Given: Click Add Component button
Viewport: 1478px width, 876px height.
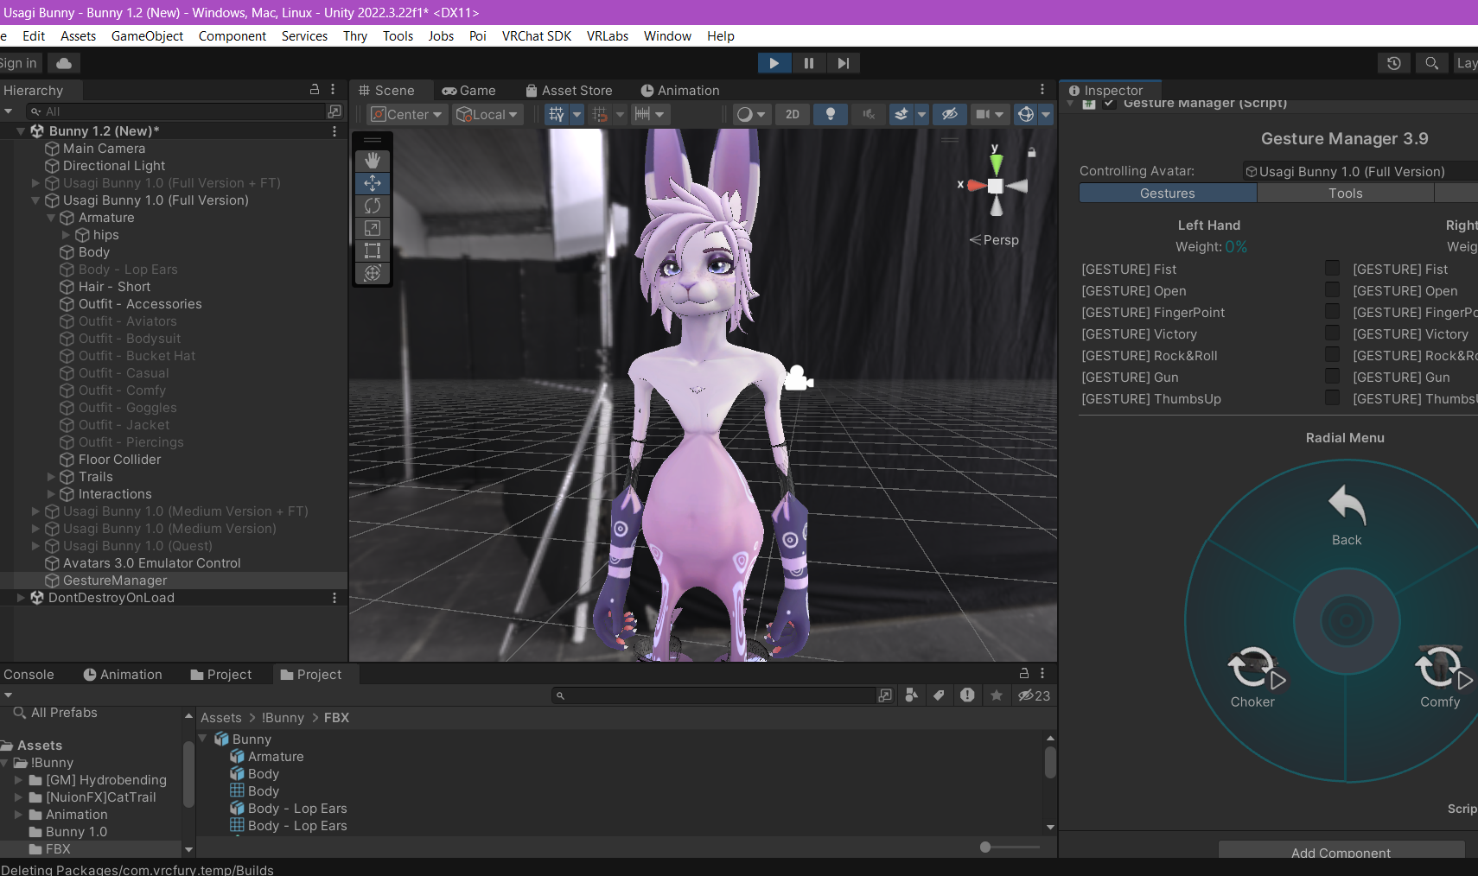Looking at the screenshot, I should [1341, 851].
